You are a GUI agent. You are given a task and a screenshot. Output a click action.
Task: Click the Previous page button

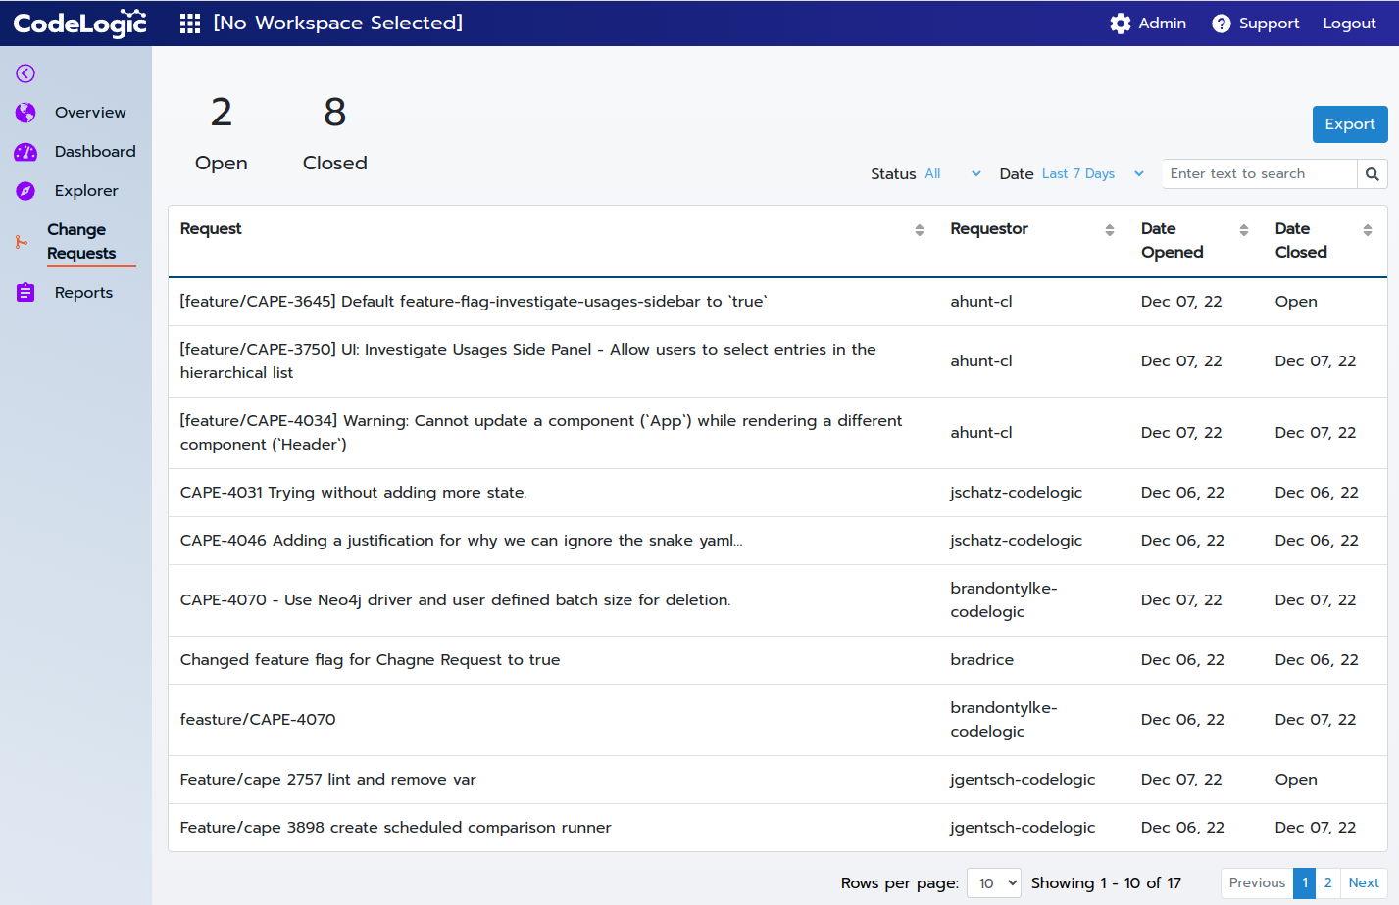click(1257, 883)
